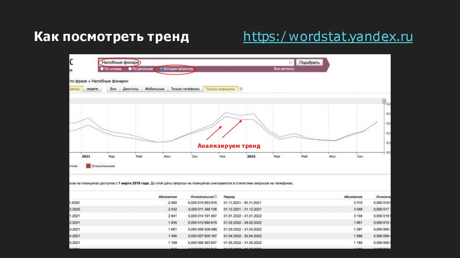Click absolute value 1 495
Image resolution: width=460 pixels, height=258 pixels.
coord(172,236)
